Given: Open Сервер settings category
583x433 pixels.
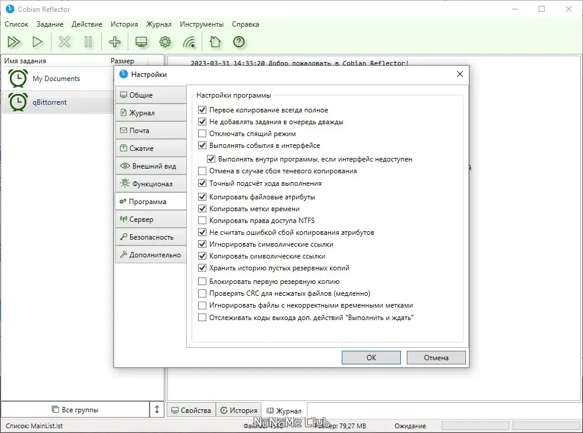Looking at the screenshot, I should [x=151, y=219].
